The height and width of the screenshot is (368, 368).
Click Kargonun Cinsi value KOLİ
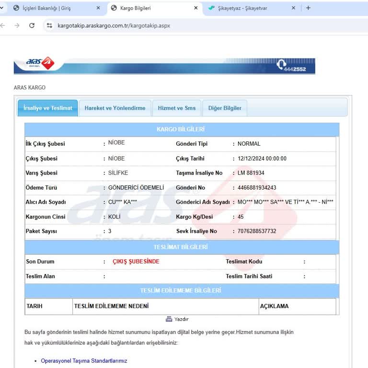click(x=115, y=217)
